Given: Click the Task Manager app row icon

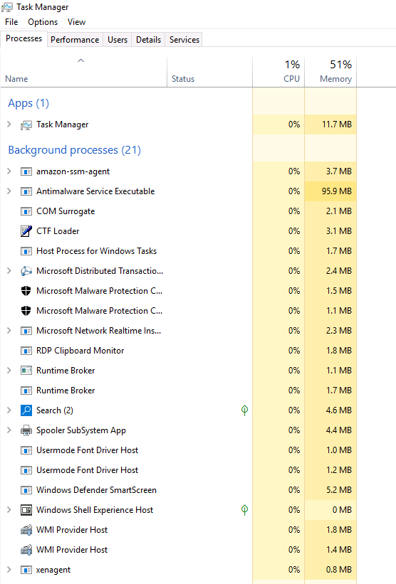Looking at the screenshot, I should click(26, 124).
